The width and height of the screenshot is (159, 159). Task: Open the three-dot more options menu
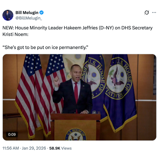tap(154, 12)
